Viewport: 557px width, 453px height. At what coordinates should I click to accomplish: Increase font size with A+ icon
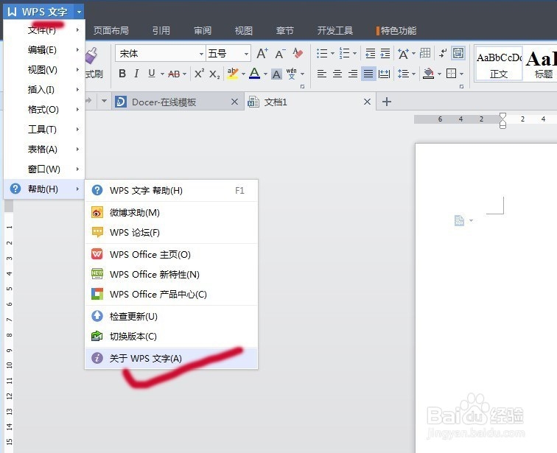[x=262, y=54]
